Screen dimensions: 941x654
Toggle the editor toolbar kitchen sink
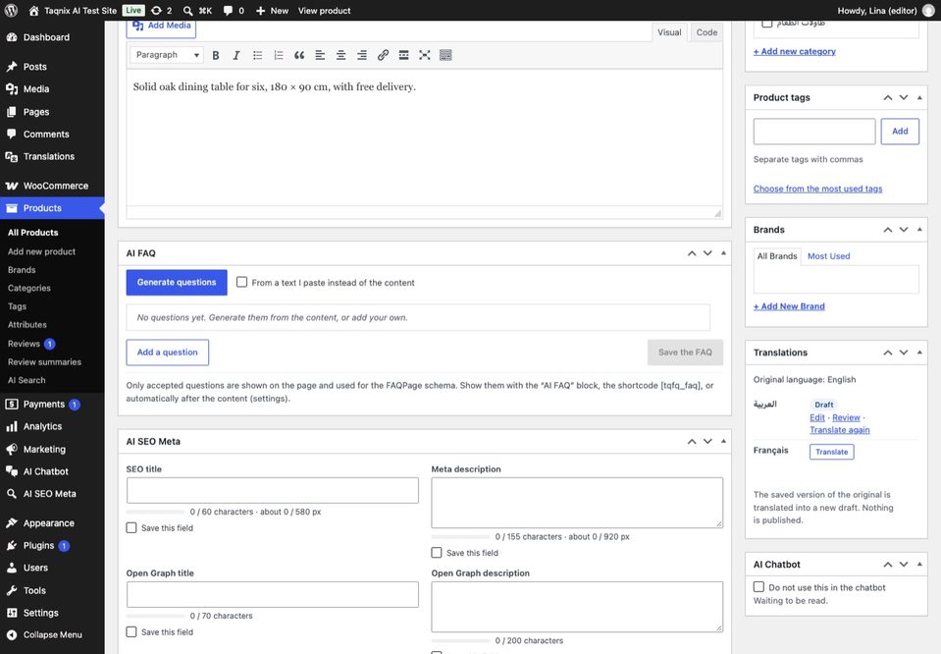[x=445, y=55]
